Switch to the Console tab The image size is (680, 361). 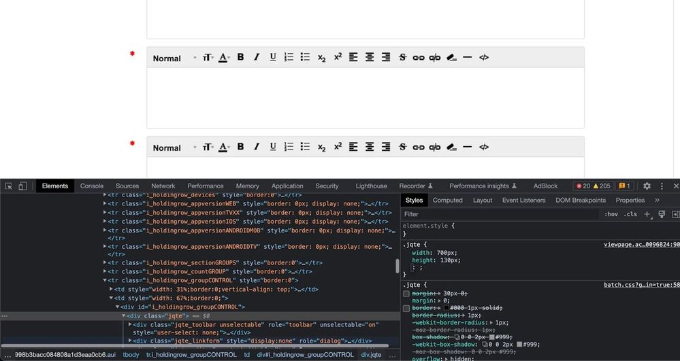pos(92,186)
